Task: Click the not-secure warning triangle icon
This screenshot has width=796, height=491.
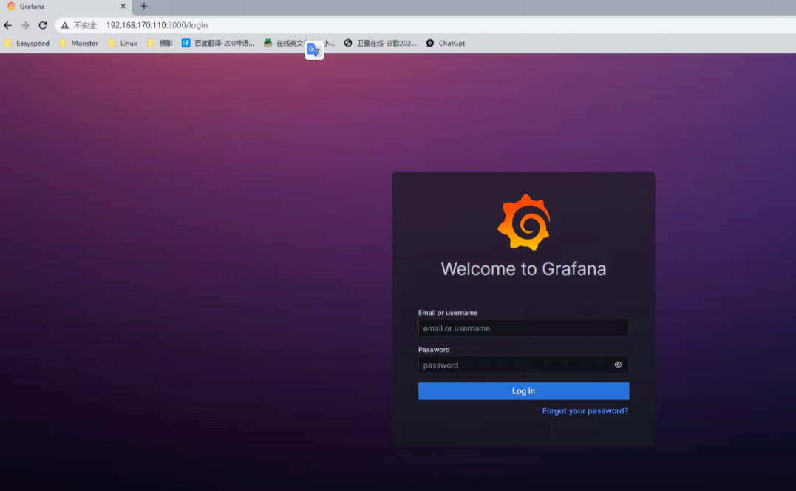Action: click(65, 25)
